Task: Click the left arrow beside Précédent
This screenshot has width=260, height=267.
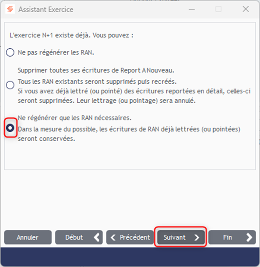Action: coord(113,237)
